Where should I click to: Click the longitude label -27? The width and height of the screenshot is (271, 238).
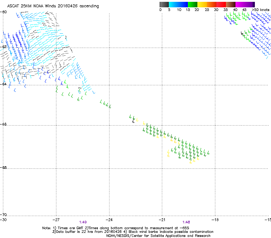[x=56, y=220]
